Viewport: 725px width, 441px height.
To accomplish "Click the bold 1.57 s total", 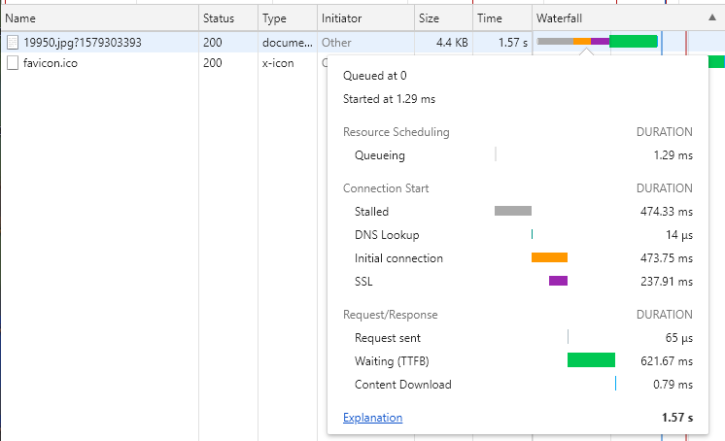I will 677,418.
